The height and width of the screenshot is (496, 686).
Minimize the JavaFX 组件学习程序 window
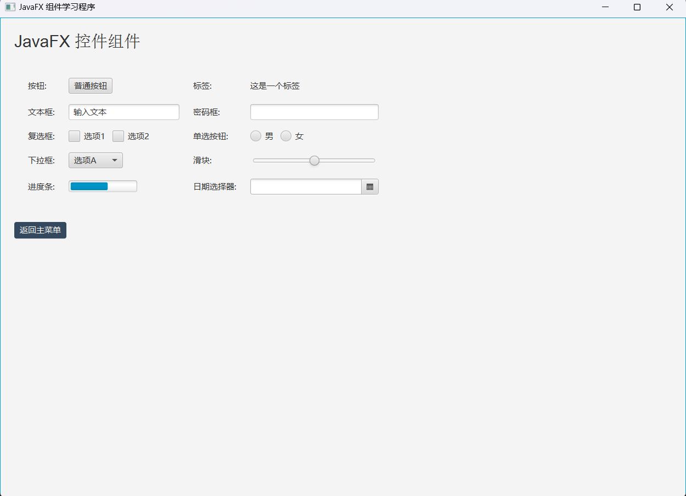coord(605,7)
